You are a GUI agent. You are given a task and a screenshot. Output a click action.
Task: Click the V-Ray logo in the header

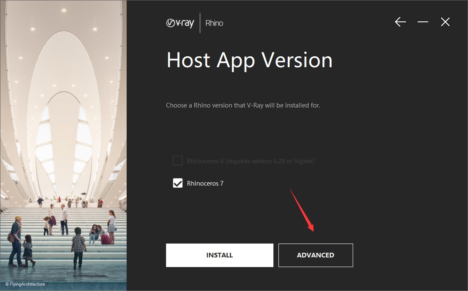coord(180,23)
